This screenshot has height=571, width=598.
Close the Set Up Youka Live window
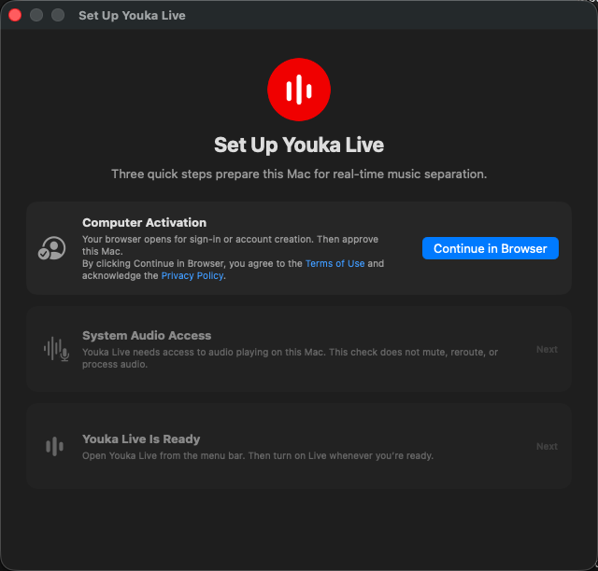pyautogui.click(x=15, y=15)
